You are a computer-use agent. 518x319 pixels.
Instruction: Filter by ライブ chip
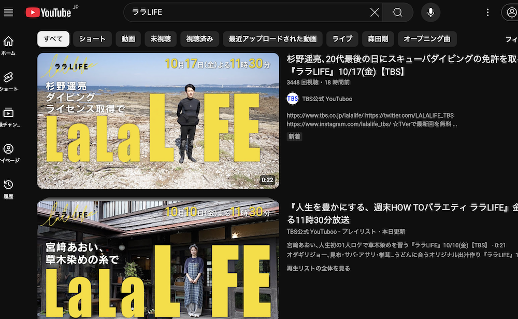click(342, 39)
